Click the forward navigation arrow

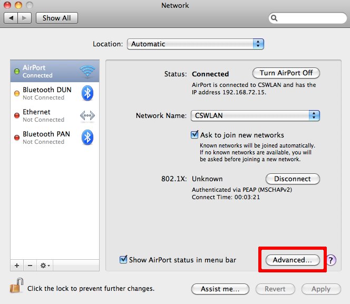pos(25,18)
